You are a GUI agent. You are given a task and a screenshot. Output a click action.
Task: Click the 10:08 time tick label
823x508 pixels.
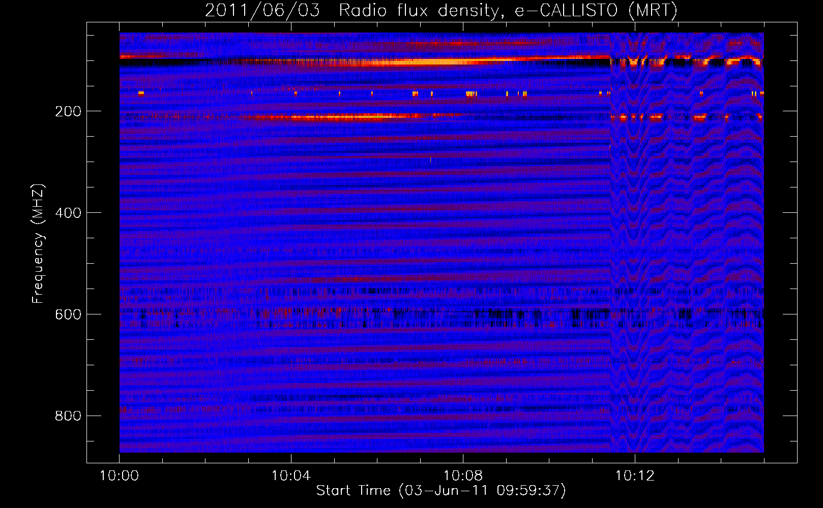click(x=463, y=476)
